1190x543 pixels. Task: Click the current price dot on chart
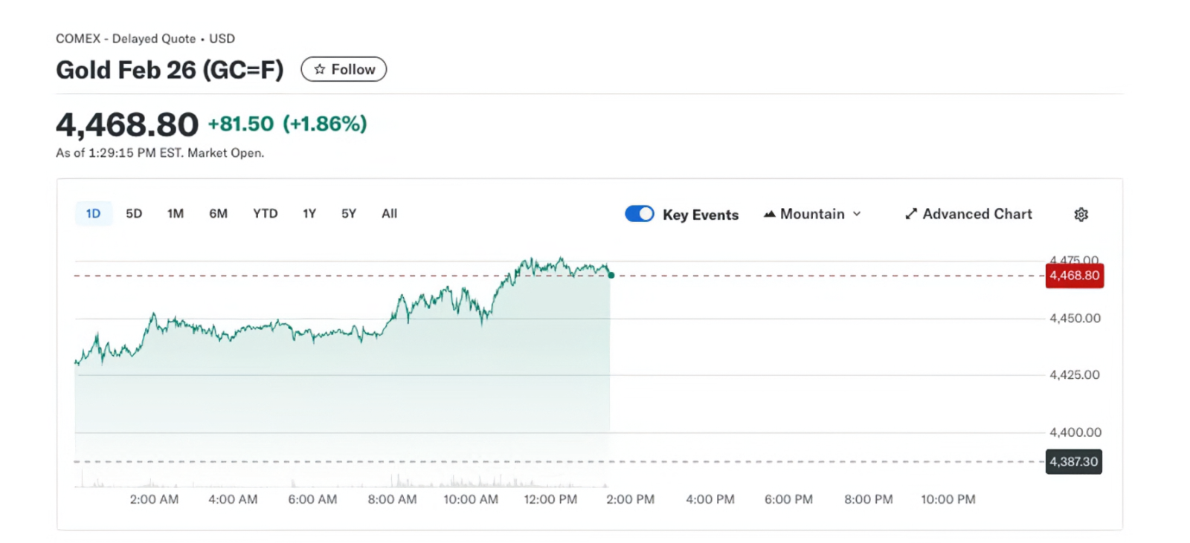click(611, 276)
